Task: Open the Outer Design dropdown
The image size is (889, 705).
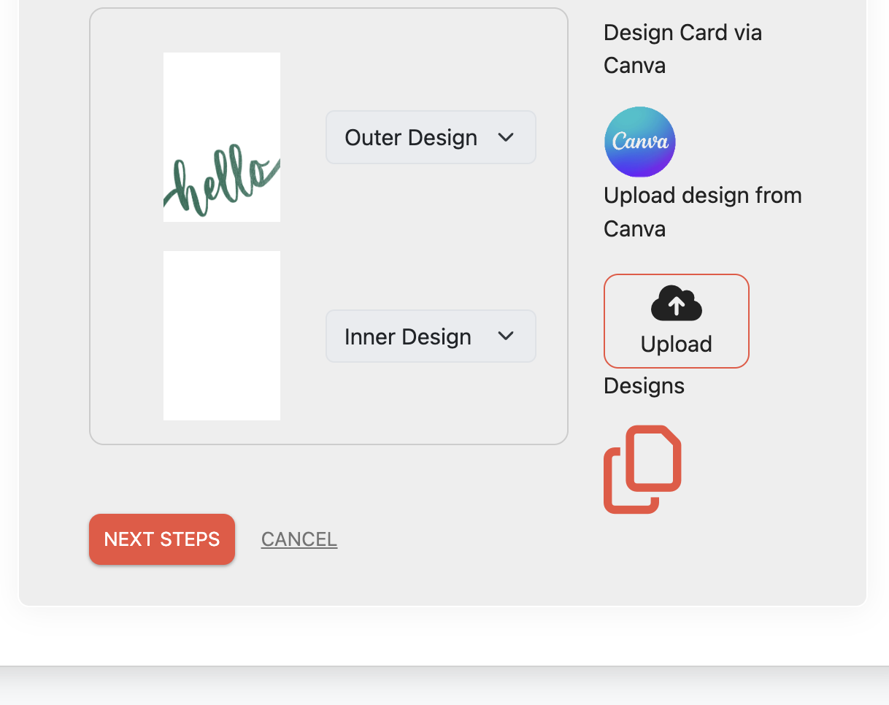Action: point(431,137)
